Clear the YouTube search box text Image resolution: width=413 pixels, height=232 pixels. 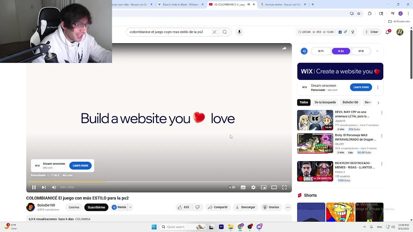pyautogui.click(x=214, y=32)
